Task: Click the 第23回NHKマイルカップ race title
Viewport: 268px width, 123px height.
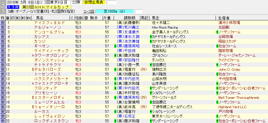Action: click(45, 7)
